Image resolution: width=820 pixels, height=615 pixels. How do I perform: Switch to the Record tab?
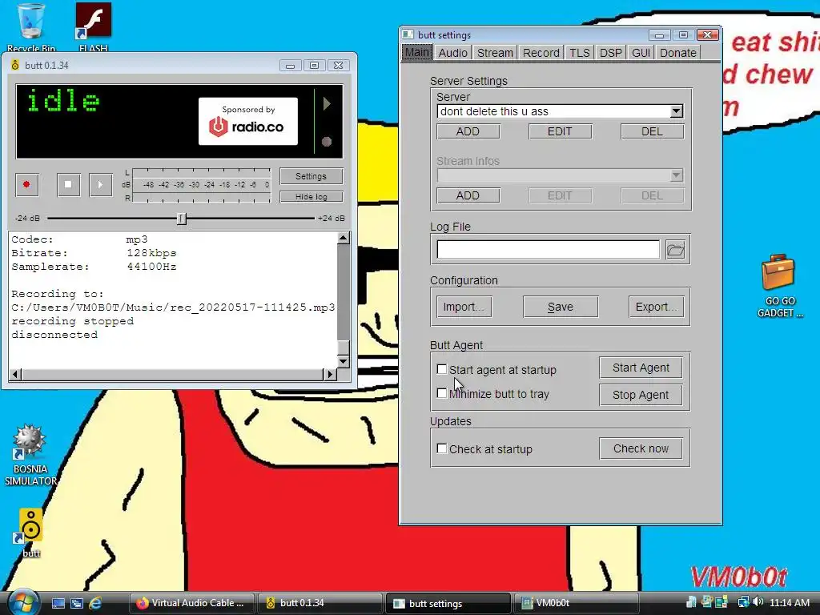pyautogui.click(x=541, y=53)
